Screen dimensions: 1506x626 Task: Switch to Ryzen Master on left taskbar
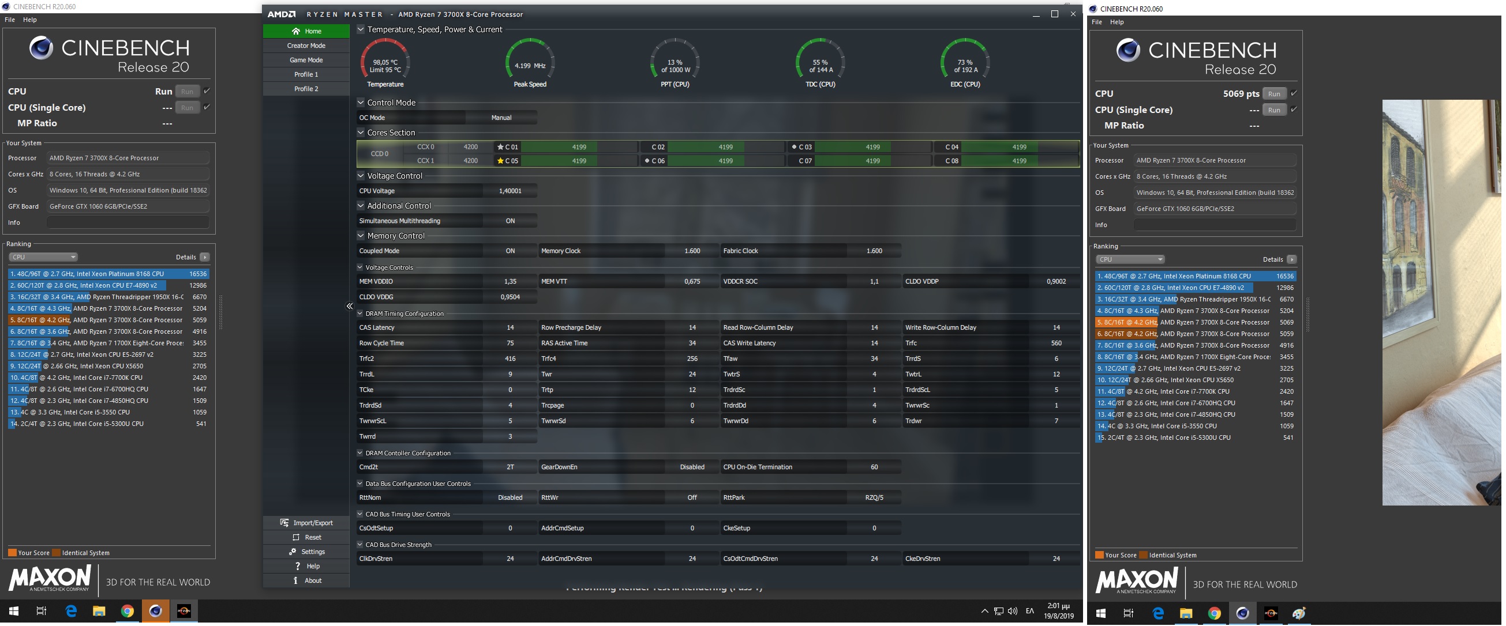[x=183, y=612]
